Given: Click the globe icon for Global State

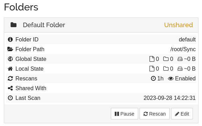Looking at the screenshot, I should point(10,59).
